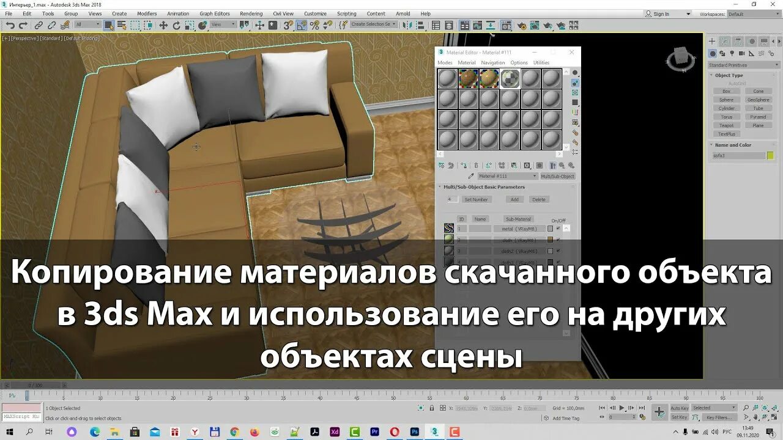This screenshot has height=440, width=783.
Task: Click Set Number button
Action: click(476, 199)
